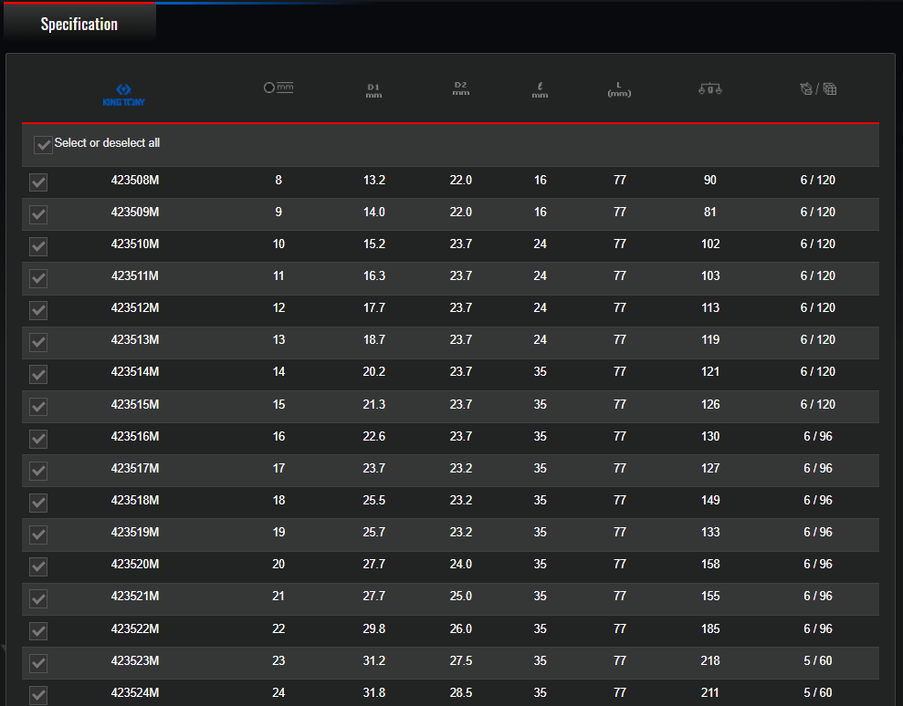Click D2 value 28.5 in 423524M row
Image resolution: width=903 pixels, height=706 pixels.
click(x=461, y=692)
